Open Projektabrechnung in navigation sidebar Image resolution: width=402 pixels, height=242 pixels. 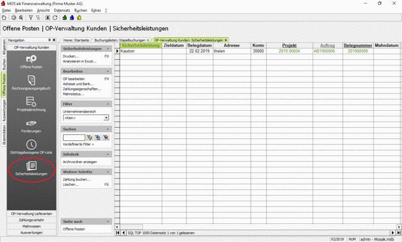[x=31, y=104]
